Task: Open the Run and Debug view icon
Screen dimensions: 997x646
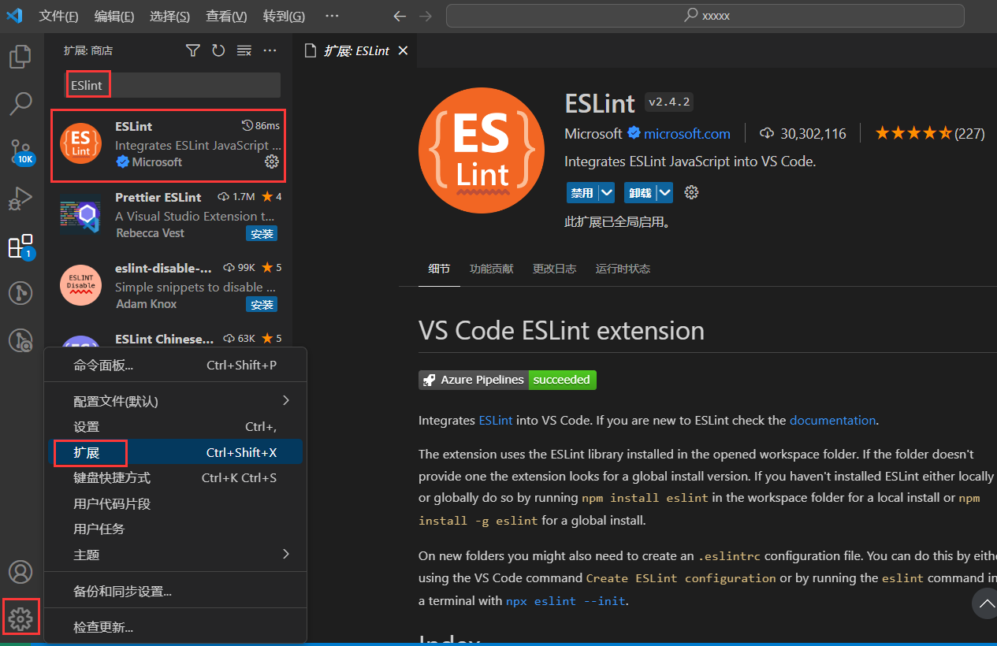Action: pyautogui.click(x=20, y=199)
